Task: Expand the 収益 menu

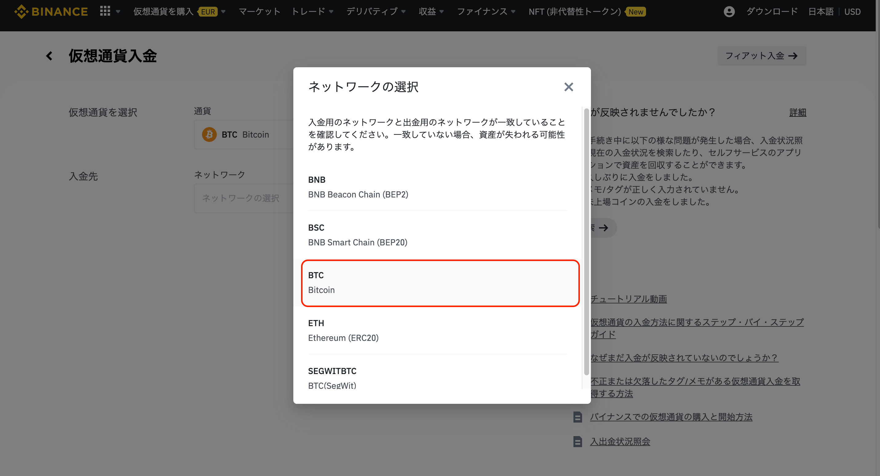Action: pos(431,12)
